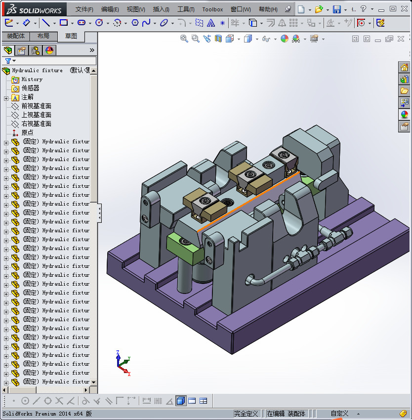The image size is (412, 420).
Task: Select the Straight Slot tool
Action: click(82, 23)
